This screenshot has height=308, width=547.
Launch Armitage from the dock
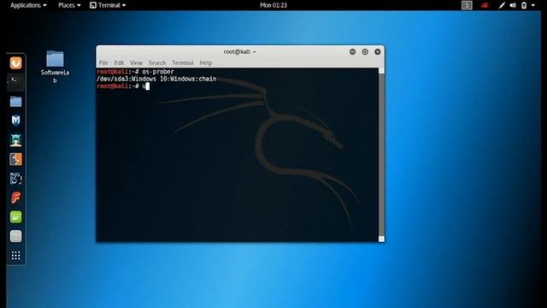coord(15,140)
